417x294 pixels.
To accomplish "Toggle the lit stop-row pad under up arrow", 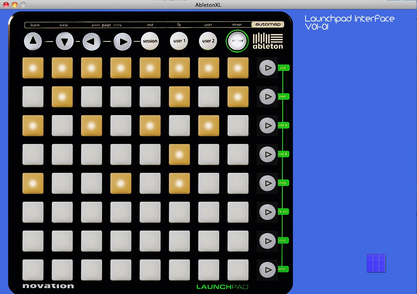I will 33,183.
